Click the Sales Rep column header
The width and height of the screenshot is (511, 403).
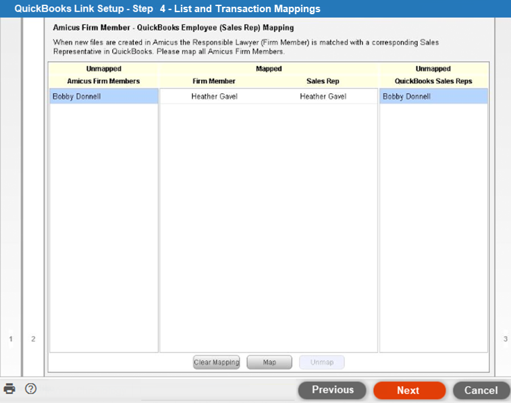tap(323, 81)
